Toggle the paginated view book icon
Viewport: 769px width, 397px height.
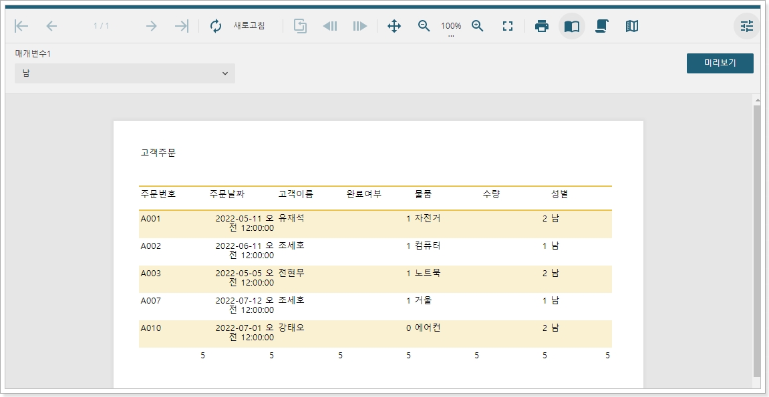coord(572,26)
